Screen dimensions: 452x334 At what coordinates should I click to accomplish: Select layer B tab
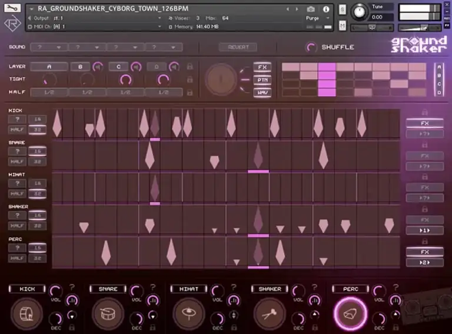[80, 67]
